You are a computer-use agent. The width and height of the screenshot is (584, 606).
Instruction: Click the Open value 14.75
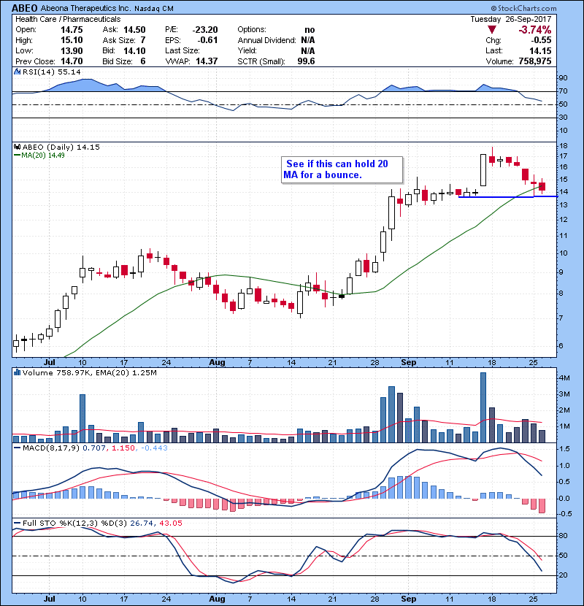[72, 30]
